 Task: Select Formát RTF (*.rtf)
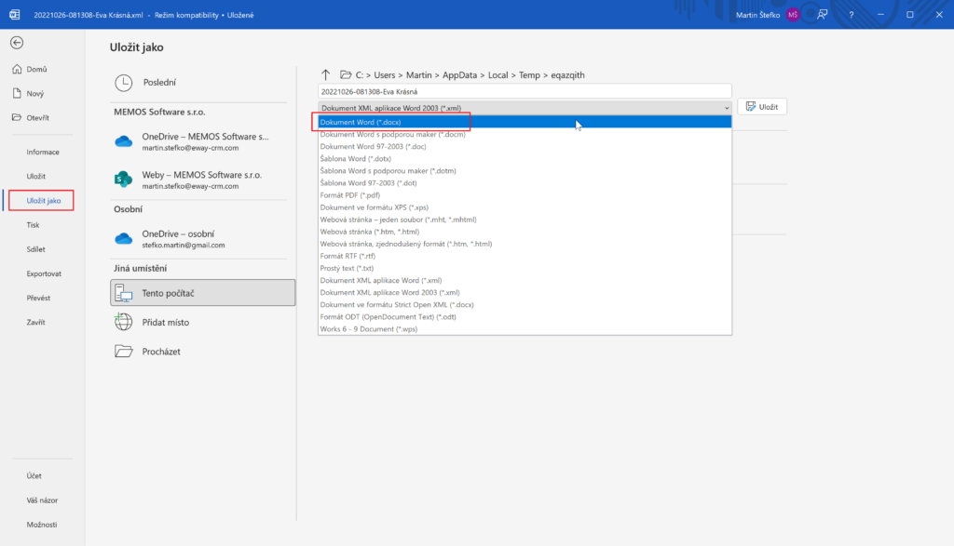tap(525, 256)
